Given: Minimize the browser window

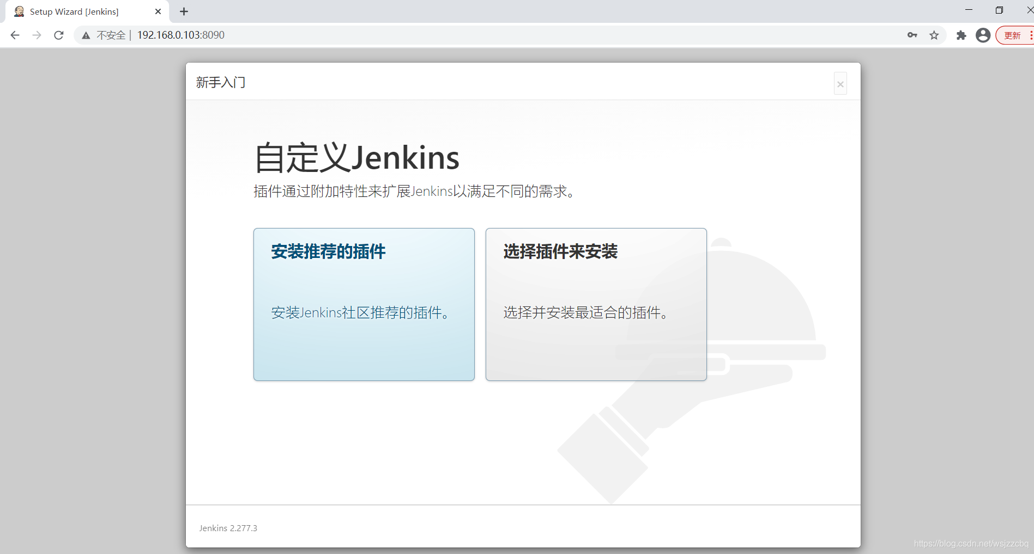Looking at the screenshot, I should point(969,10).
